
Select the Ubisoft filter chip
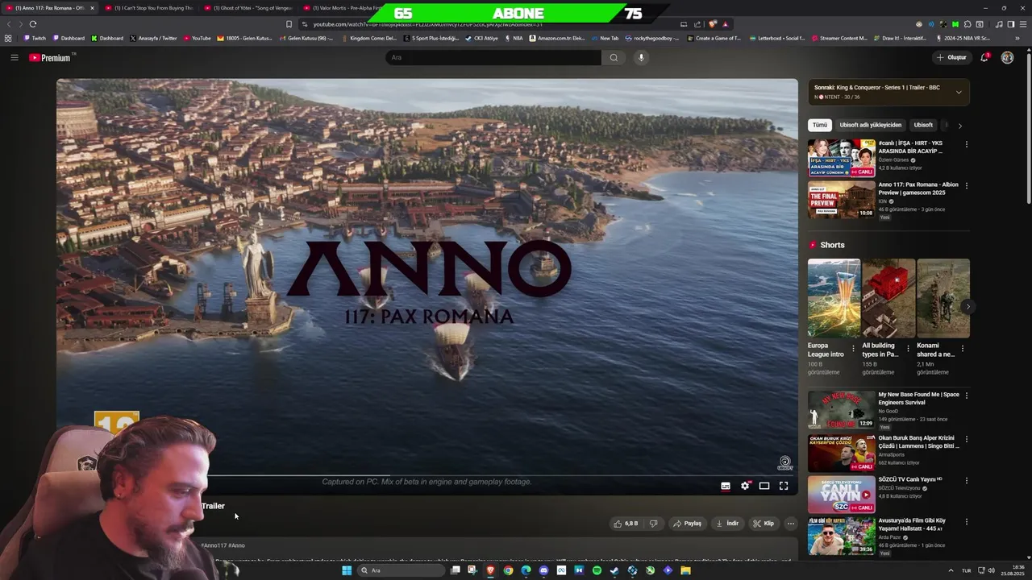click(x=923, y=125)
